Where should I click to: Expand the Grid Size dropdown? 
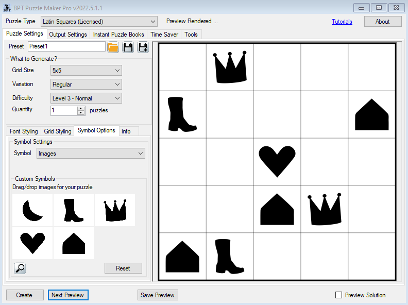coord(86,70)
